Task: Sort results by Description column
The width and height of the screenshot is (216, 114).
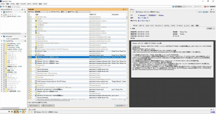Action: click(119, 14)
